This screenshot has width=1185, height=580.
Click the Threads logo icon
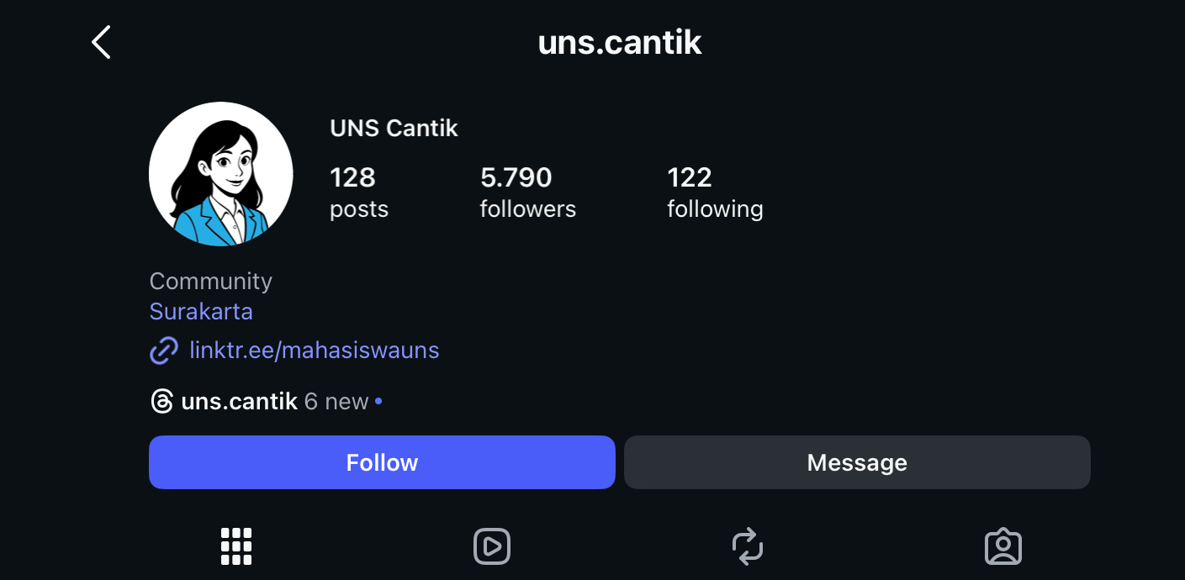point(161,402)
